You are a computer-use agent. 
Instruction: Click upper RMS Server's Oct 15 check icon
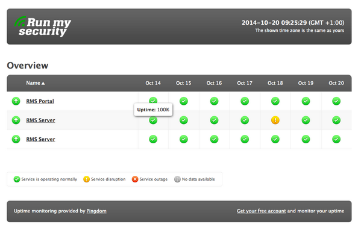point(183,120)
